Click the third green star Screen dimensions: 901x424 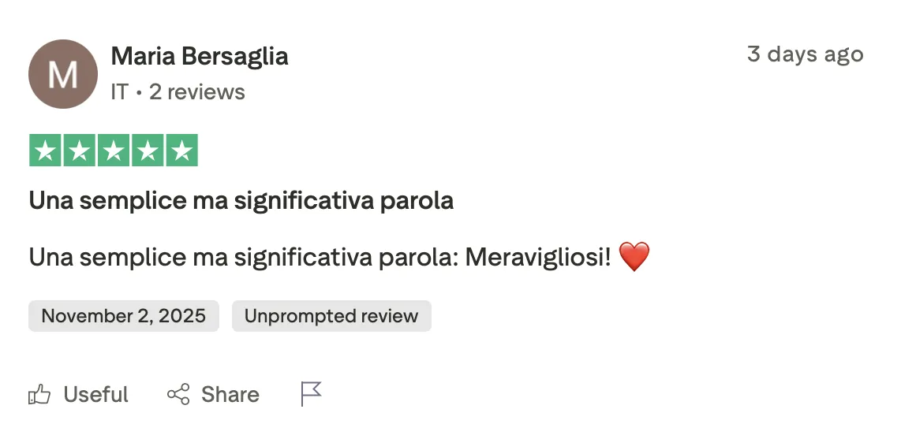pos(114,151)
